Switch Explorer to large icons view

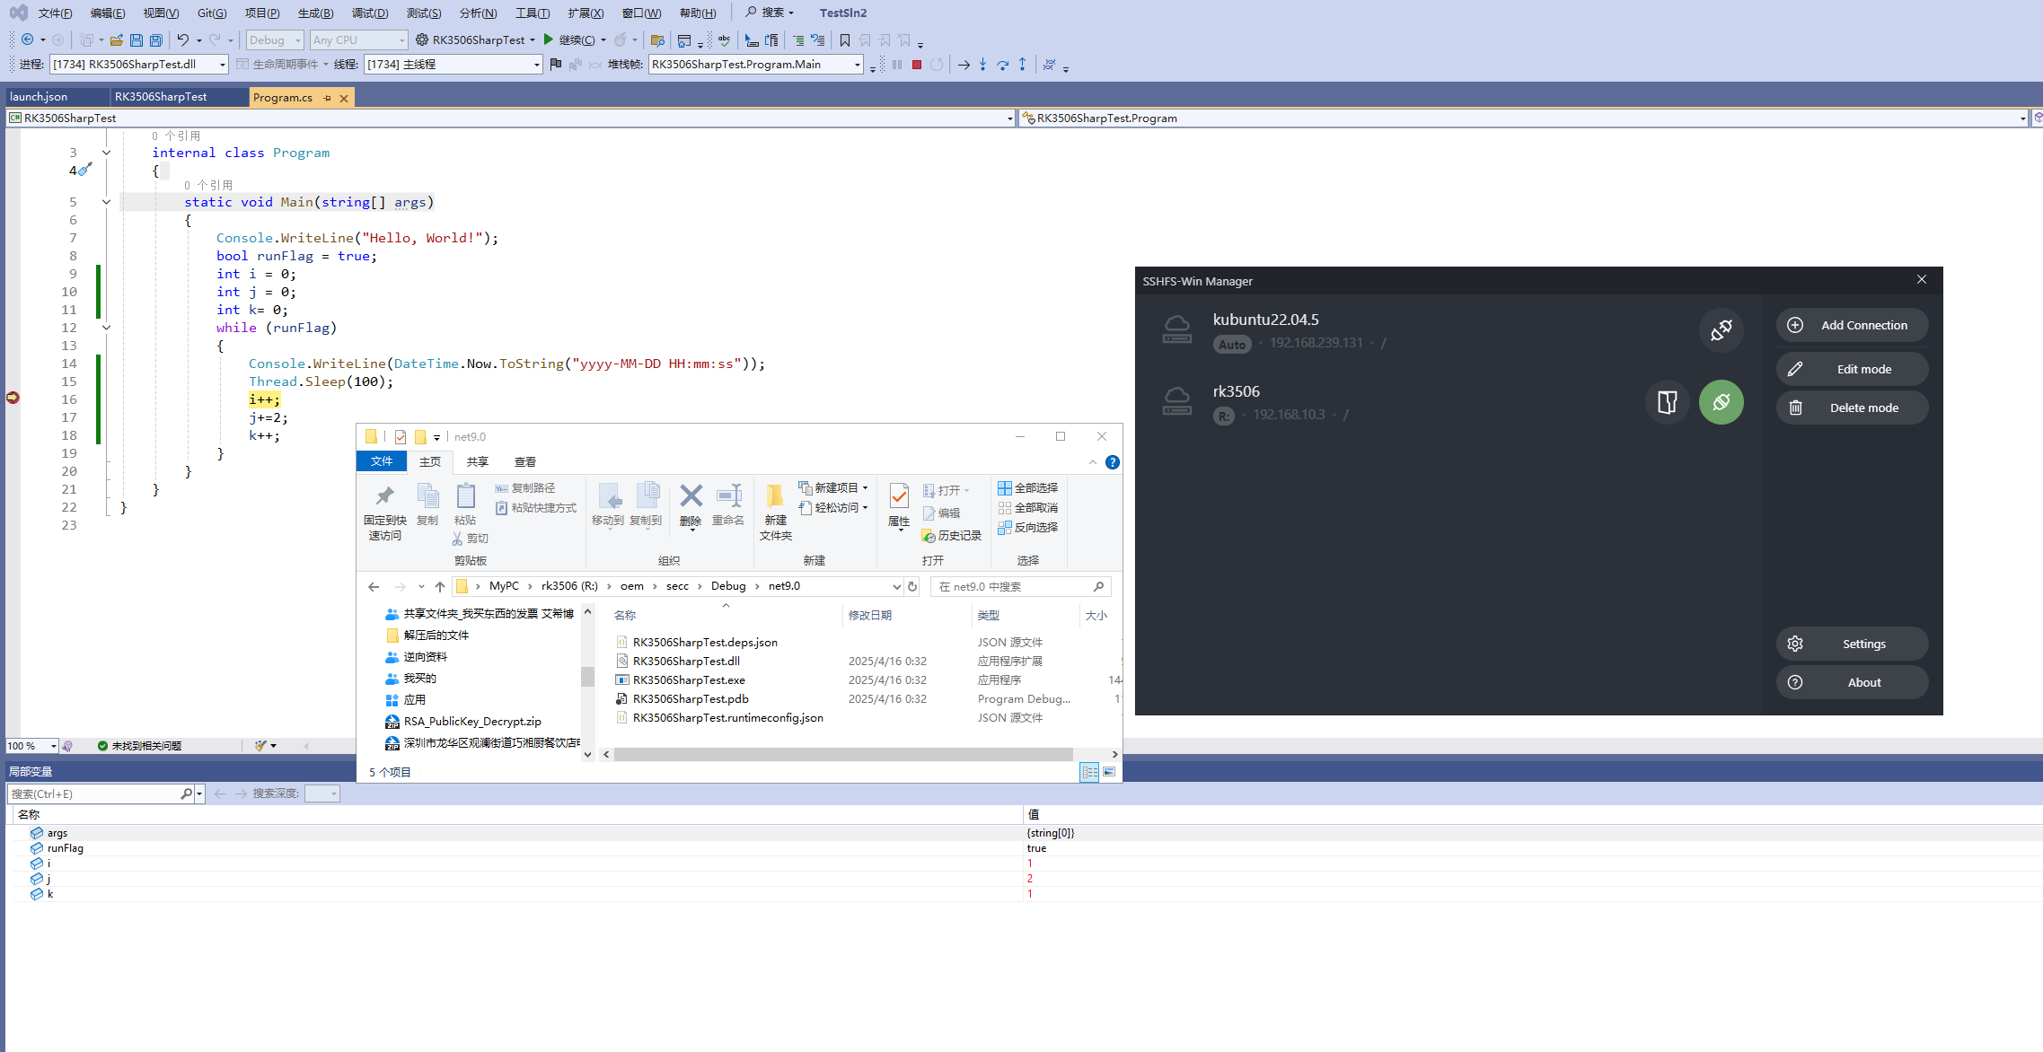pyautogui.click(x=1110, y=772)
